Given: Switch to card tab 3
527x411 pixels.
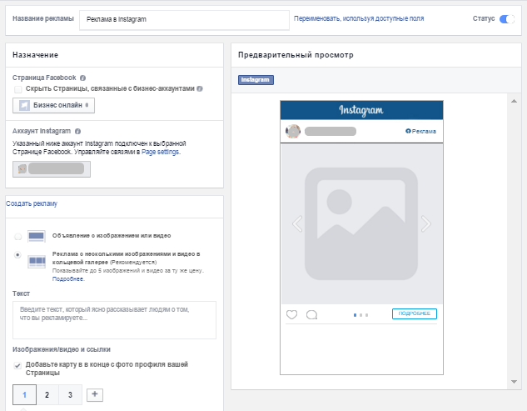Looking at the screenshot, I should click(70, 395).
